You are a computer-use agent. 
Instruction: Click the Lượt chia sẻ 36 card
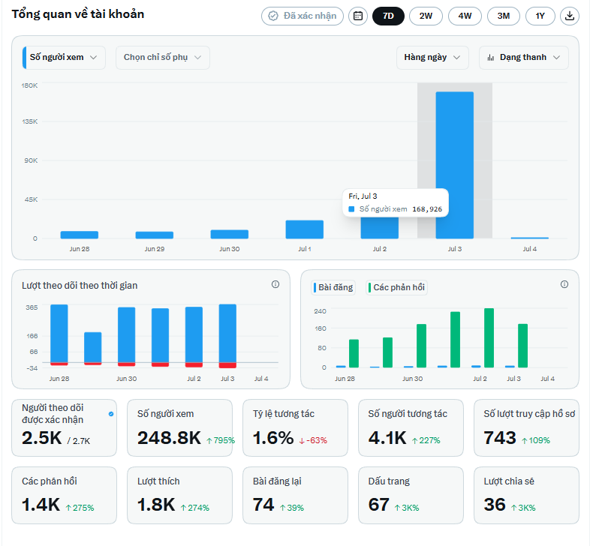pos(526,495)
